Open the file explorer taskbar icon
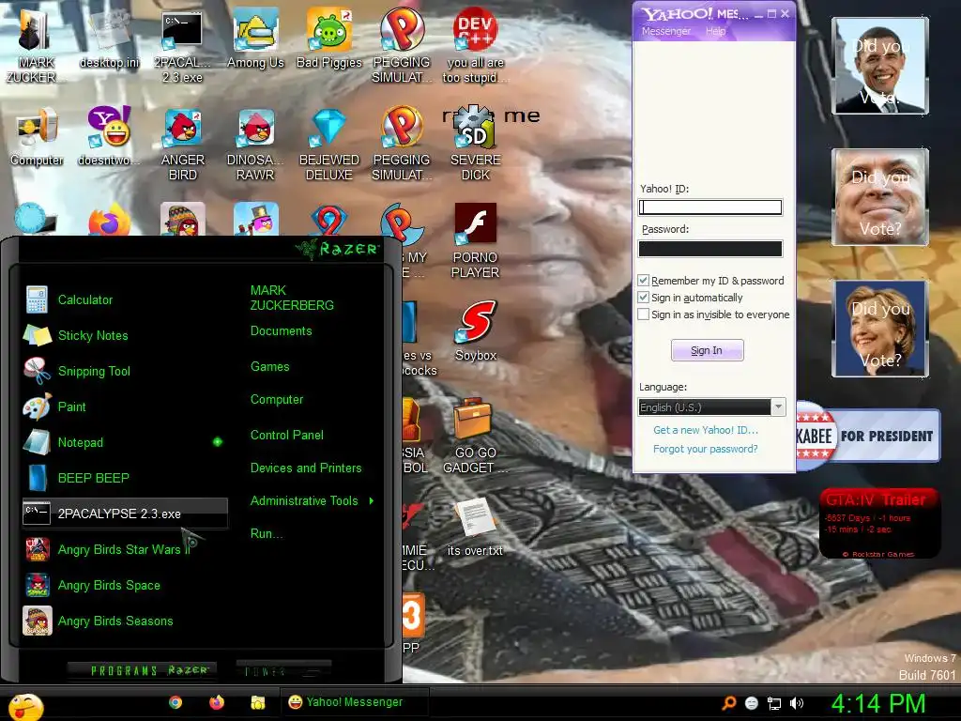Image resolution: width=961 pixels, height=721 pixels. 258,702
